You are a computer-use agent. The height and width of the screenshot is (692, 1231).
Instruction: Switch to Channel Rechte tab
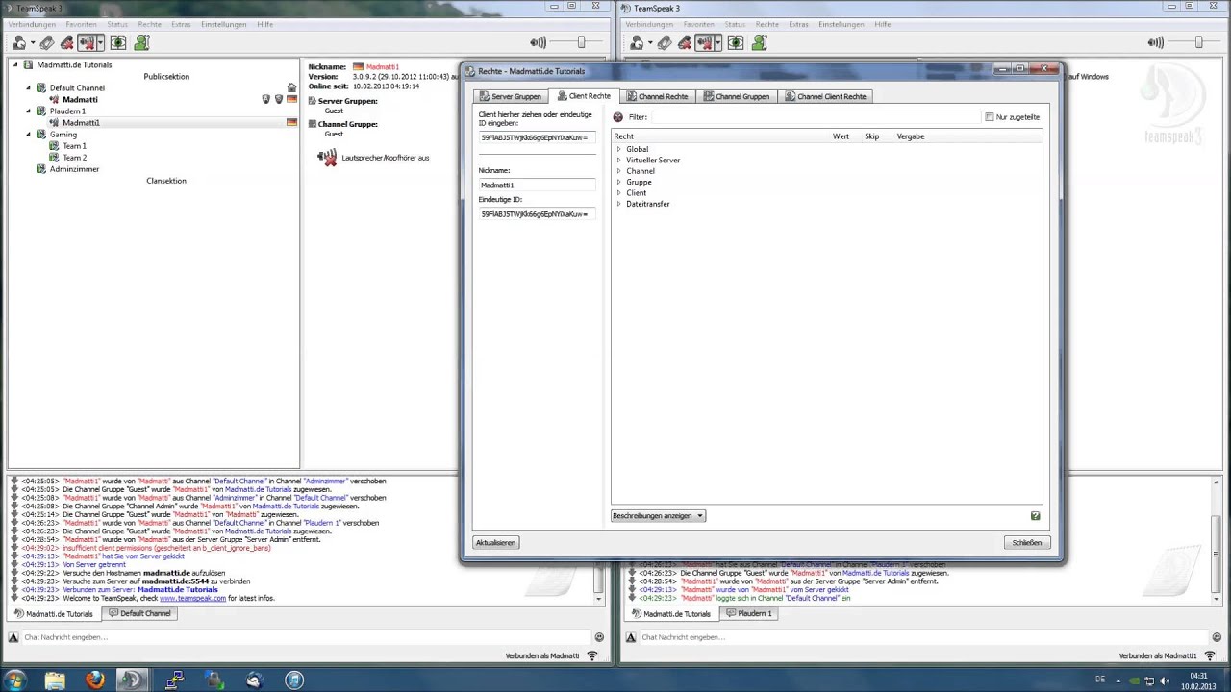(657, 96)
